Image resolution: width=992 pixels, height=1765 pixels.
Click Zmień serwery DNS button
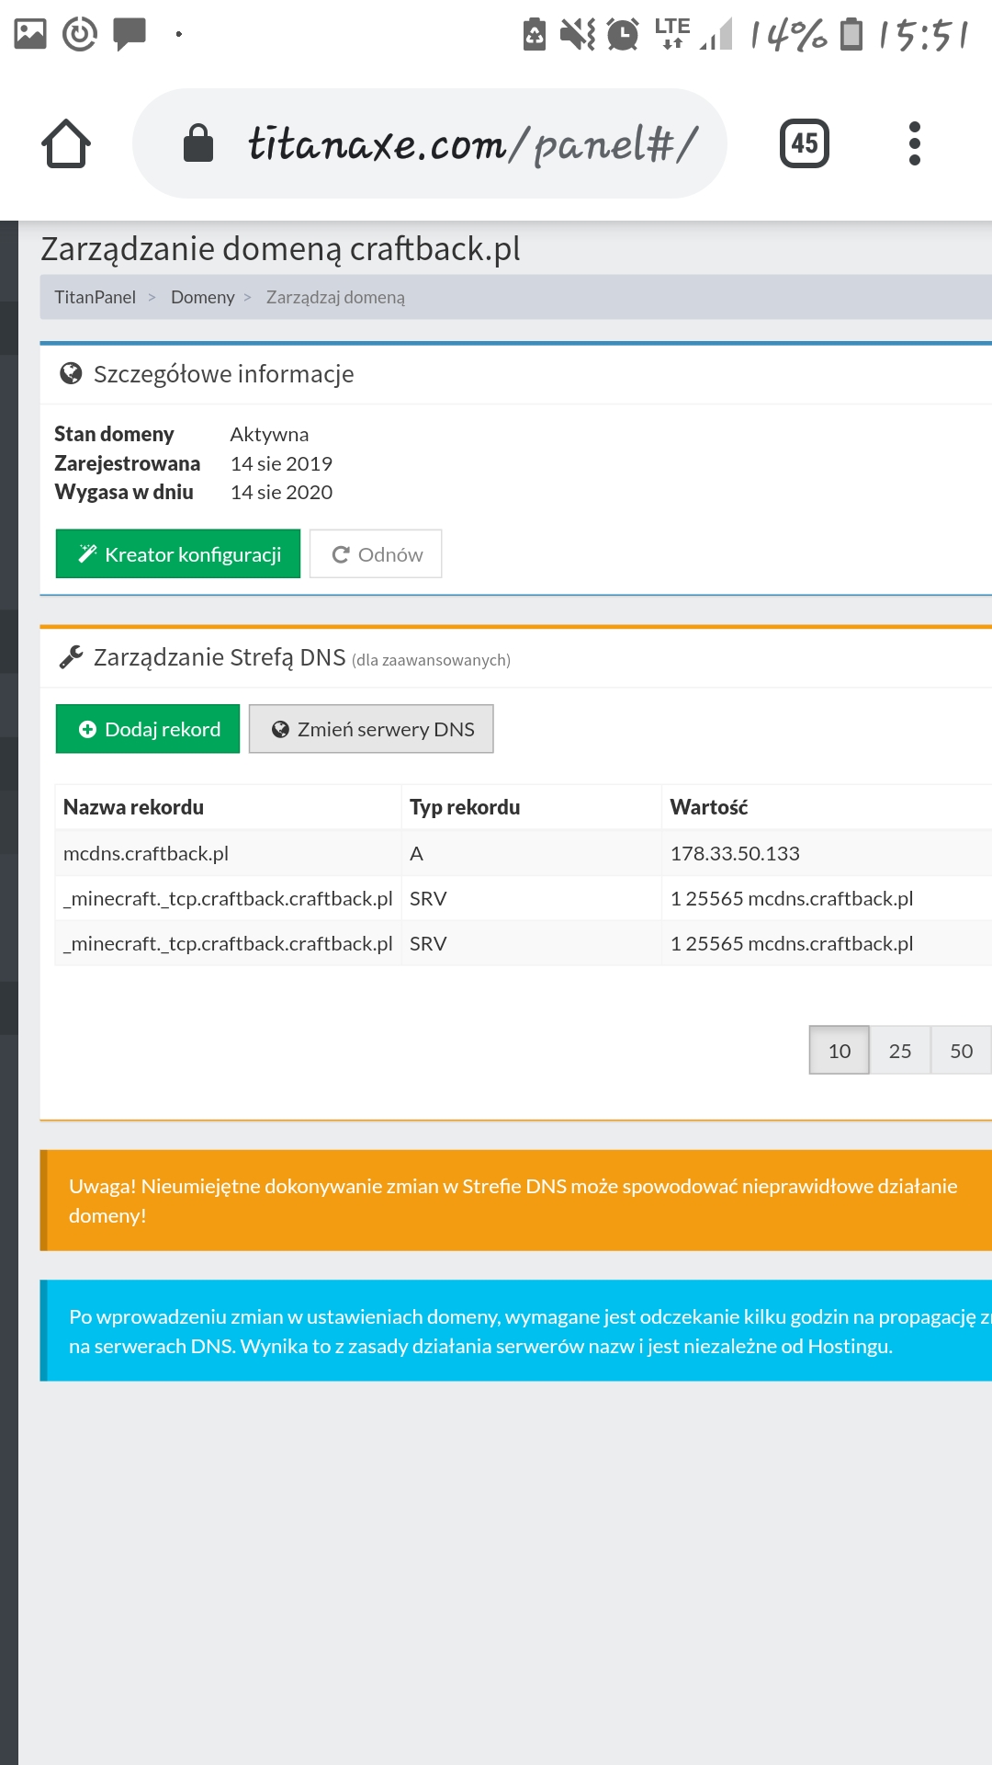tap(371, 729)
